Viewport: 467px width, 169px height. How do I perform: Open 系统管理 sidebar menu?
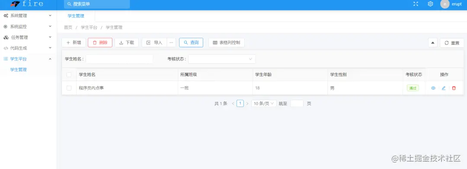pyautogui.click(x=28, y=16)
